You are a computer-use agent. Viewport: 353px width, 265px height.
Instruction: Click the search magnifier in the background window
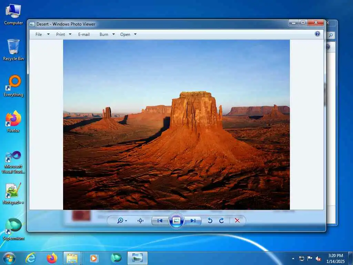pyautogui.click(x=331, y=35)
